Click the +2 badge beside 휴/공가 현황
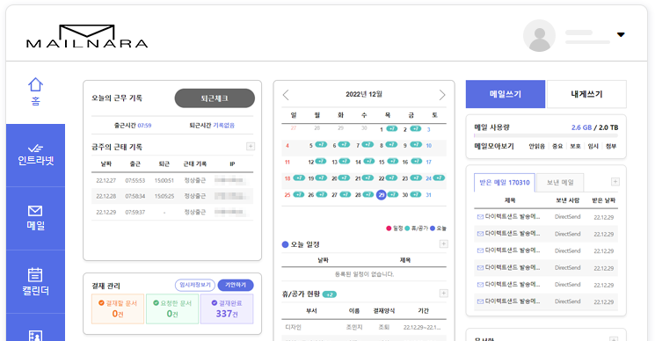655x341 pixels. click(330, 294)
